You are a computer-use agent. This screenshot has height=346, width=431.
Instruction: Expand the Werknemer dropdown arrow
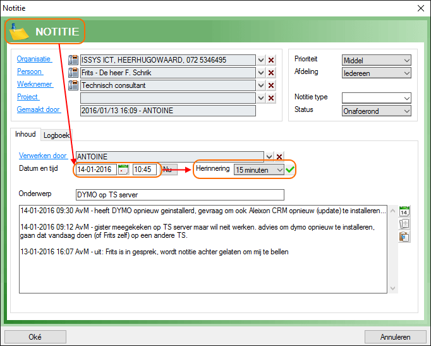click(261, 85)
